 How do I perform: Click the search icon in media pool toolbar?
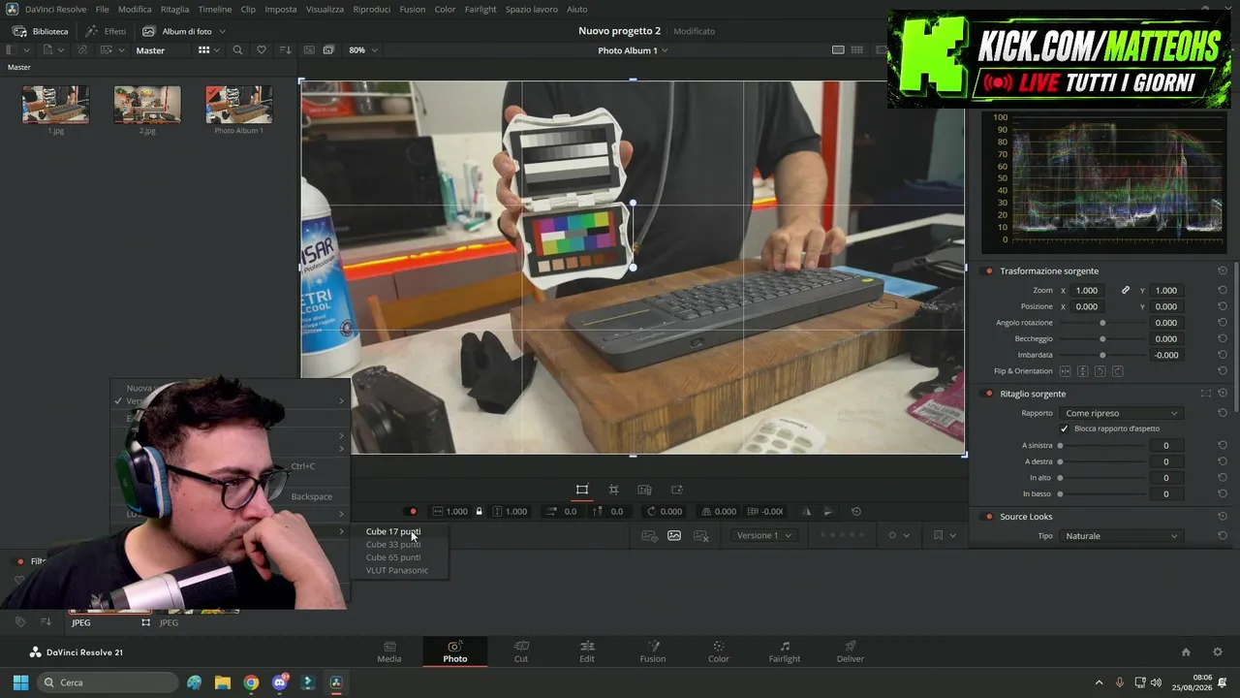[x=237, y=50]
